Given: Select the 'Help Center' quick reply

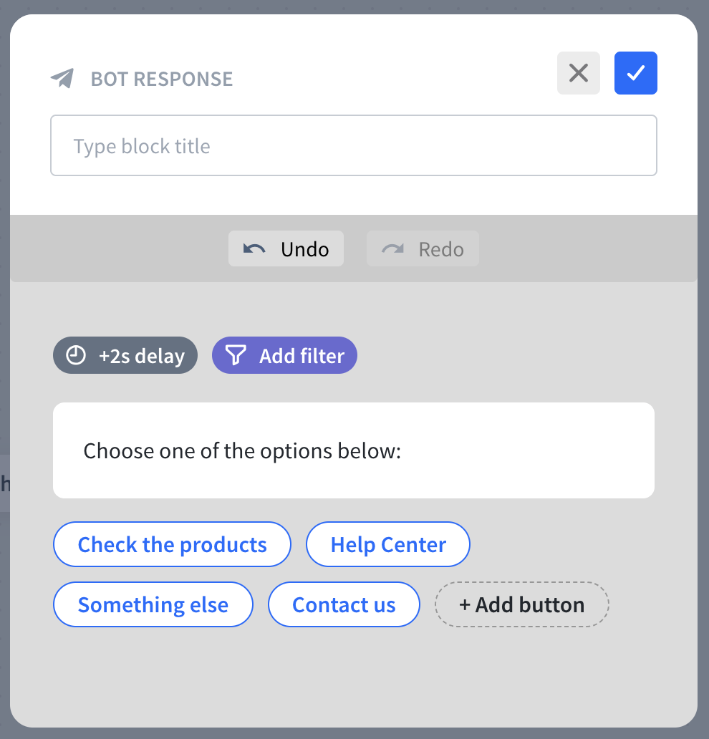Looking at the screenshot, I should (387, 544).
